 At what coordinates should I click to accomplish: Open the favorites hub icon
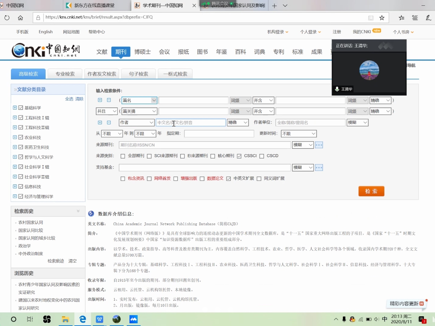pos(401,18)
